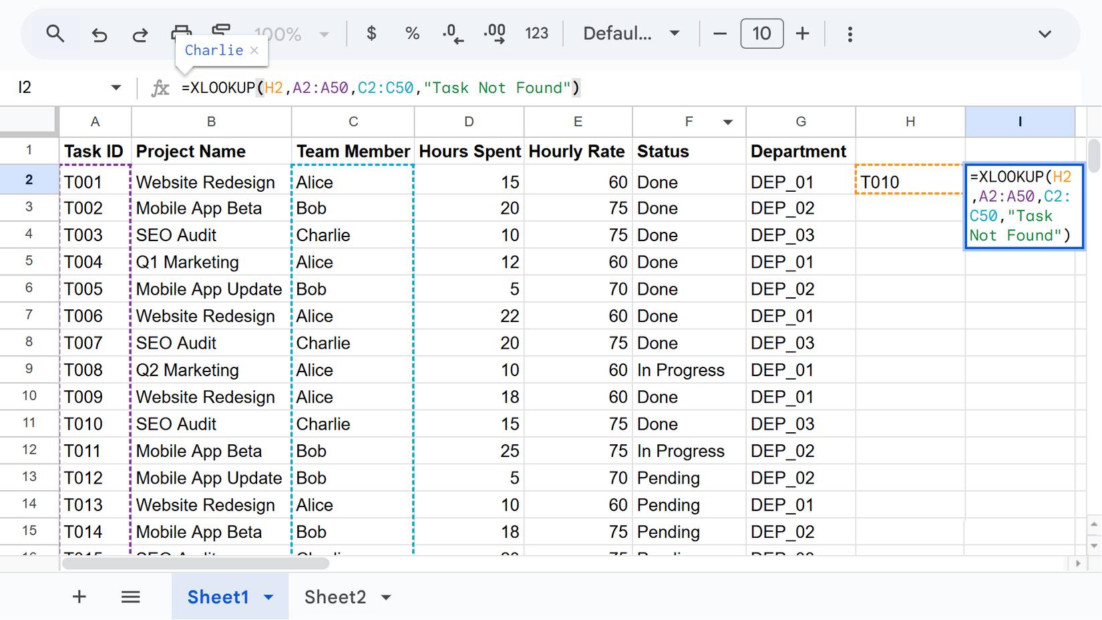The image size is (1102, 620).
Task: Open column F filter dropdown arrow
Action: pos(728,122)
